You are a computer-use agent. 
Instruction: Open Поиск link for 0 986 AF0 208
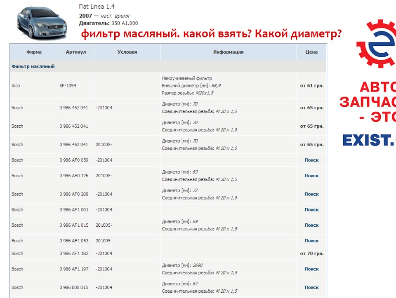(311, 194)
